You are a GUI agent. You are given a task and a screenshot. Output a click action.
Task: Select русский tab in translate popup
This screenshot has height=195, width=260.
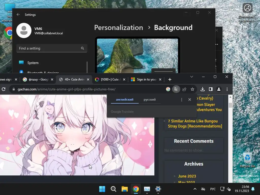pyautogui.click(x=150, y=100)
